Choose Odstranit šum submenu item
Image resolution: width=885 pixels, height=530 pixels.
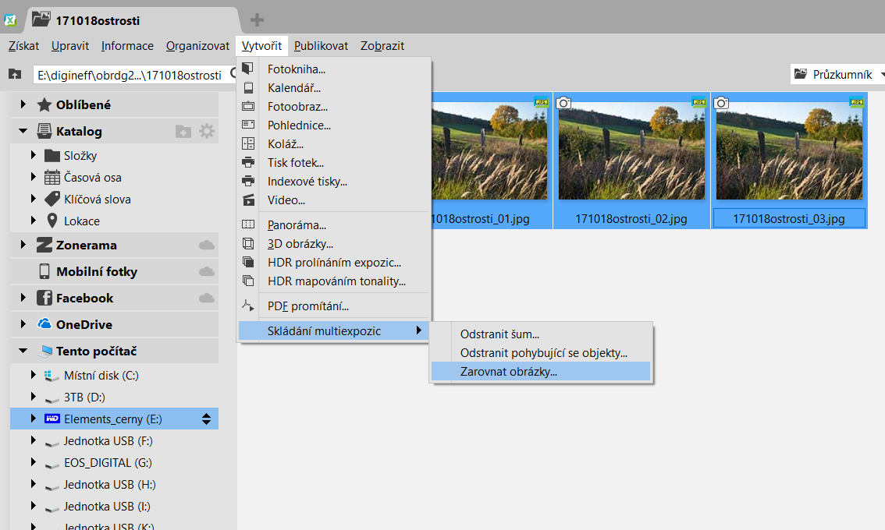(x=541, y=334)
